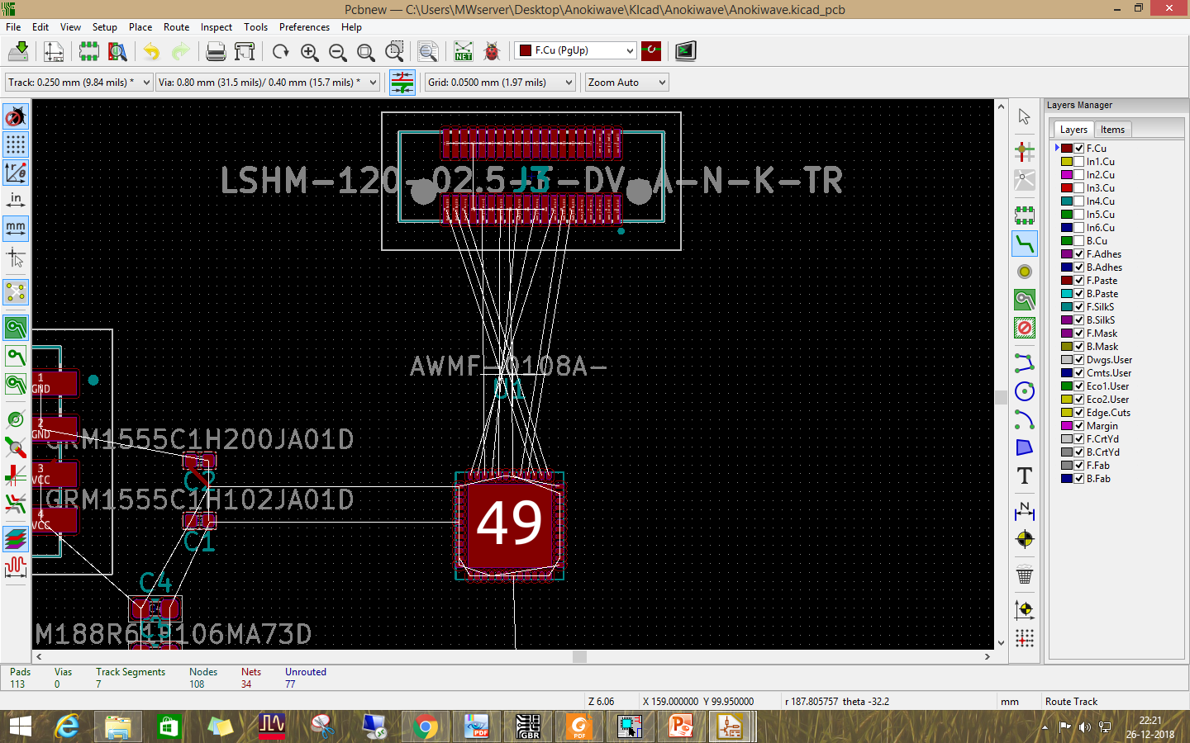Open the footprint editor icon
The width and height of the screenshot is (1190, 743).
click(x=88, y=51)
